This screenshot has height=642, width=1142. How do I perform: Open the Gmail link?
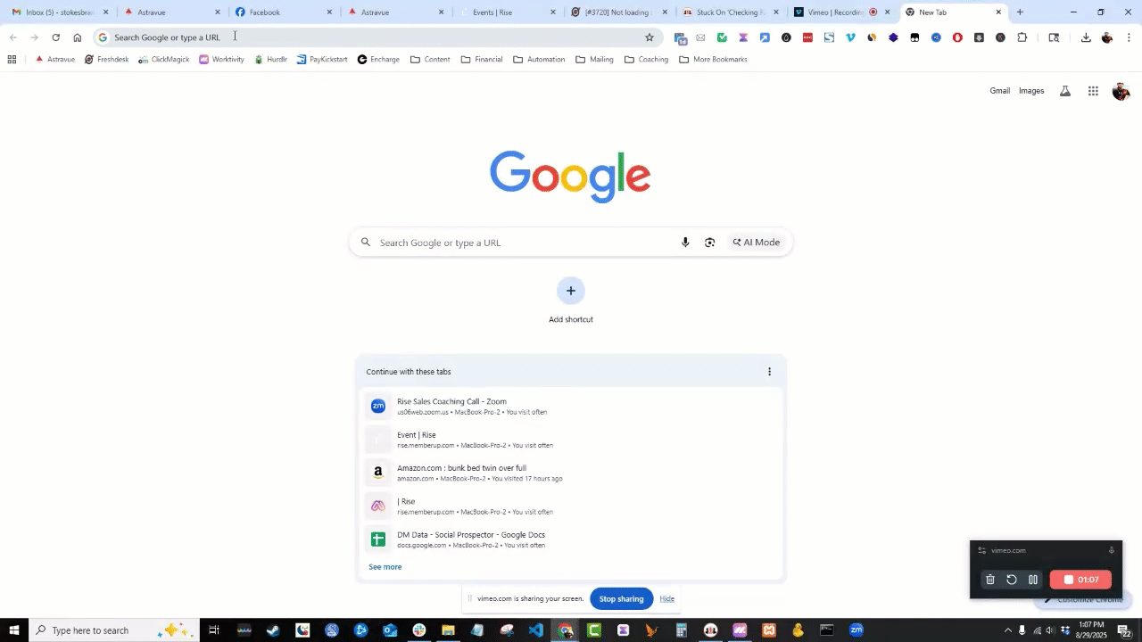1000,91
